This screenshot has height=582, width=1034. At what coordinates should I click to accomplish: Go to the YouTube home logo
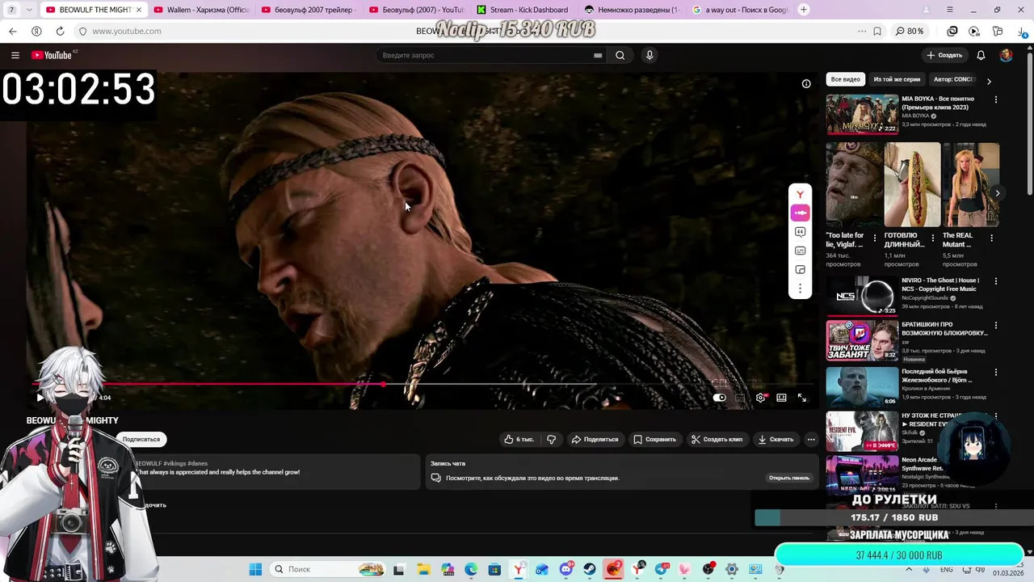(x=52, y=55)
